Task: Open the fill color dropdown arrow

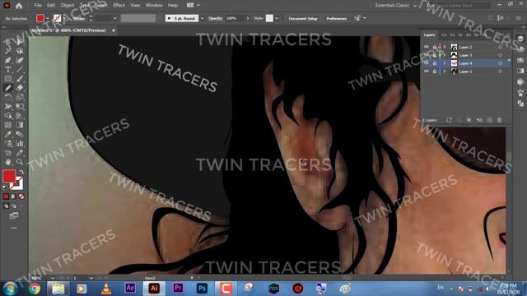Action: [x=48, y=18]
